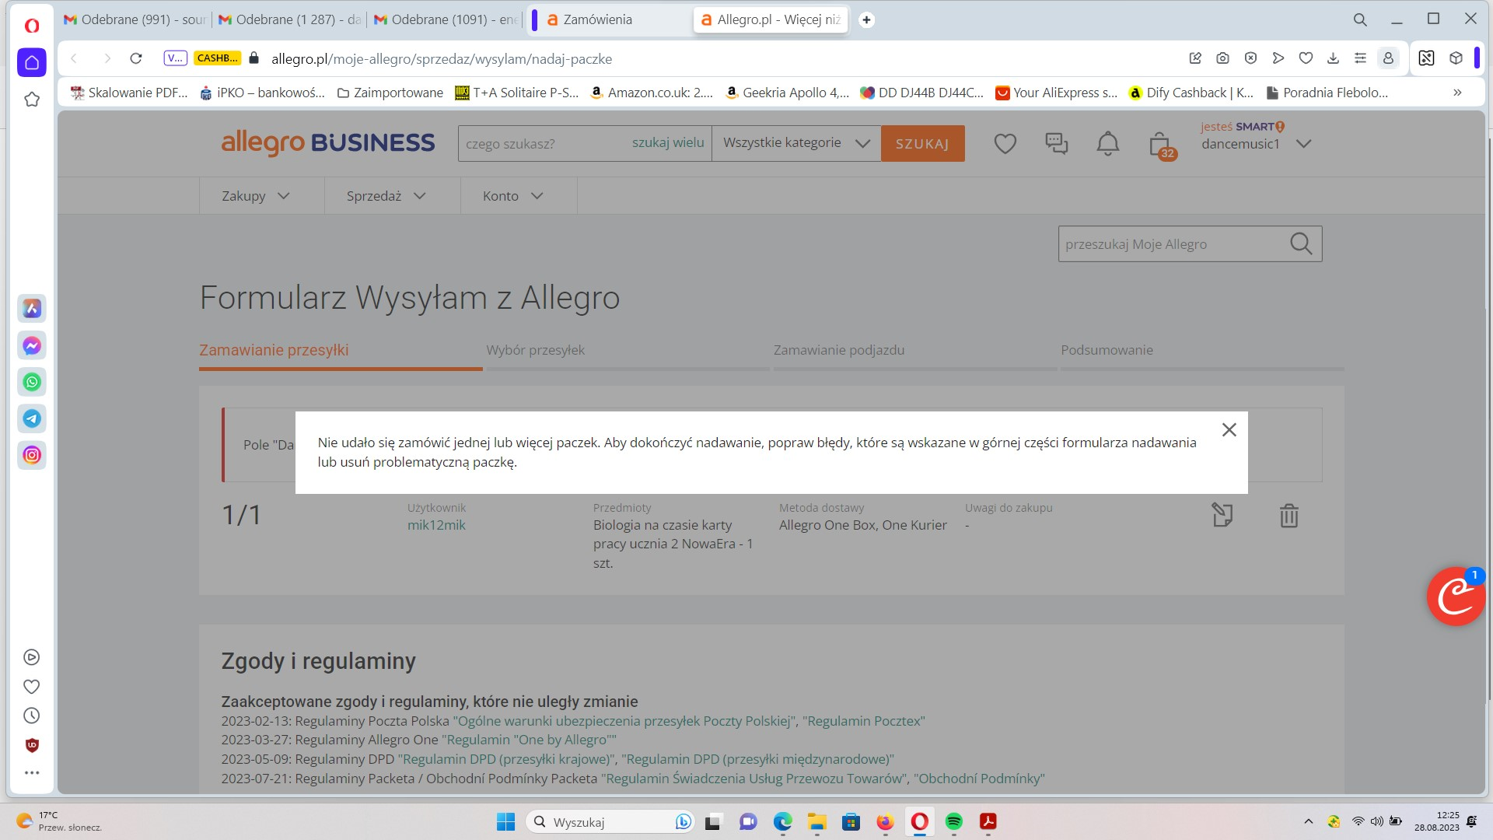
Task: Open the shopping cart showing 32 items
Action: pyautogui.click(x=1158, y=143)
